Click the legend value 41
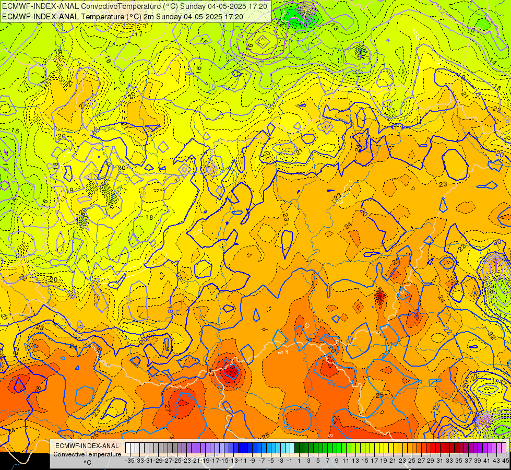Screen dimensions: 511x470 (486, 461)
